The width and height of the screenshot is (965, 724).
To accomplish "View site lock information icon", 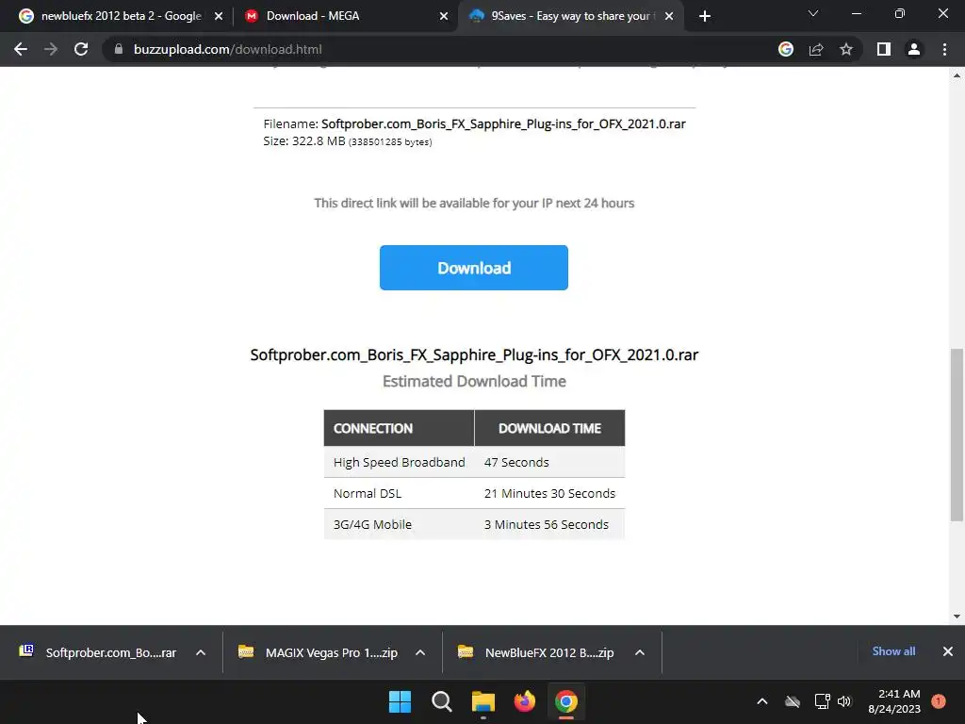I will click(119, 49).
